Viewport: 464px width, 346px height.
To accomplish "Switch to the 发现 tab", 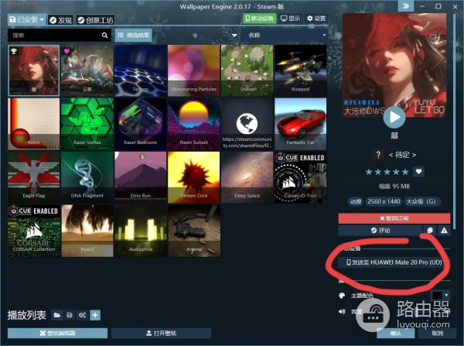I will tap(61, 19).
